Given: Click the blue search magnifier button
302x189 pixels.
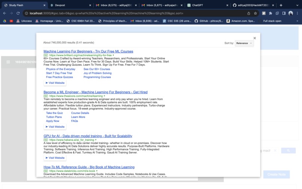Looking at the screenshot, I should point(289,150).
